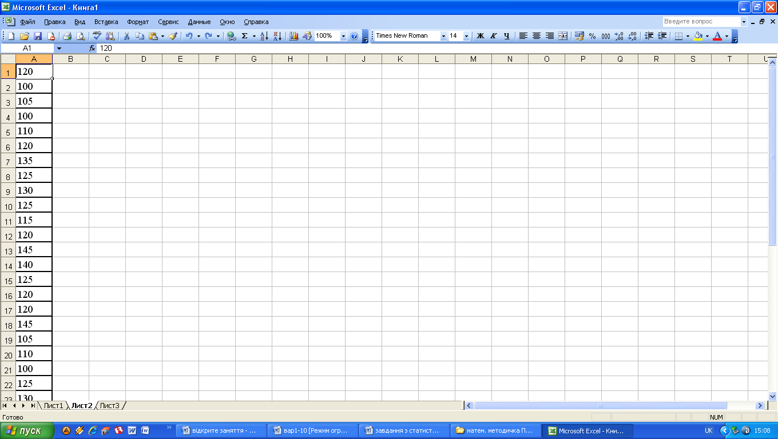Sort ascending A to Я

[x=264, y=36]
